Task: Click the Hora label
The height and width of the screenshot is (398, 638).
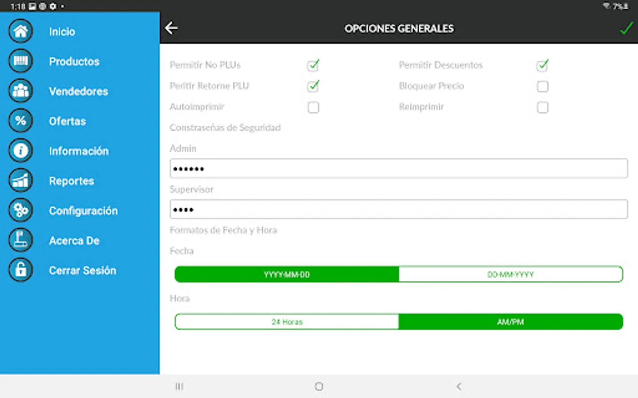Action: click(179, 298)
